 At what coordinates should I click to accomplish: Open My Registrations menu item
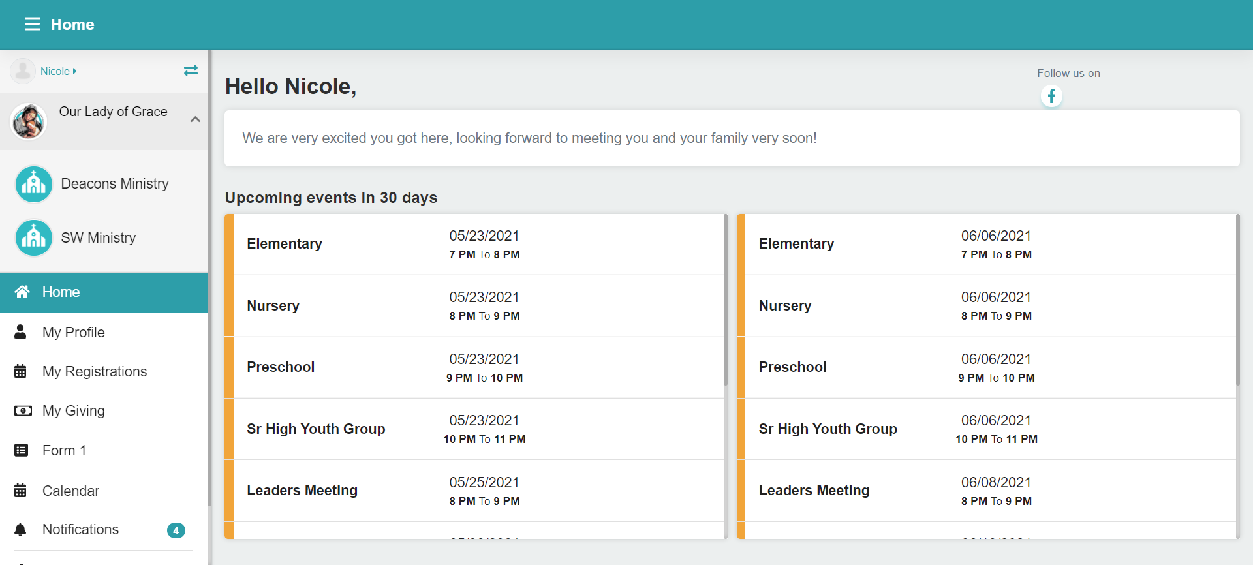(x=104, y=371)
